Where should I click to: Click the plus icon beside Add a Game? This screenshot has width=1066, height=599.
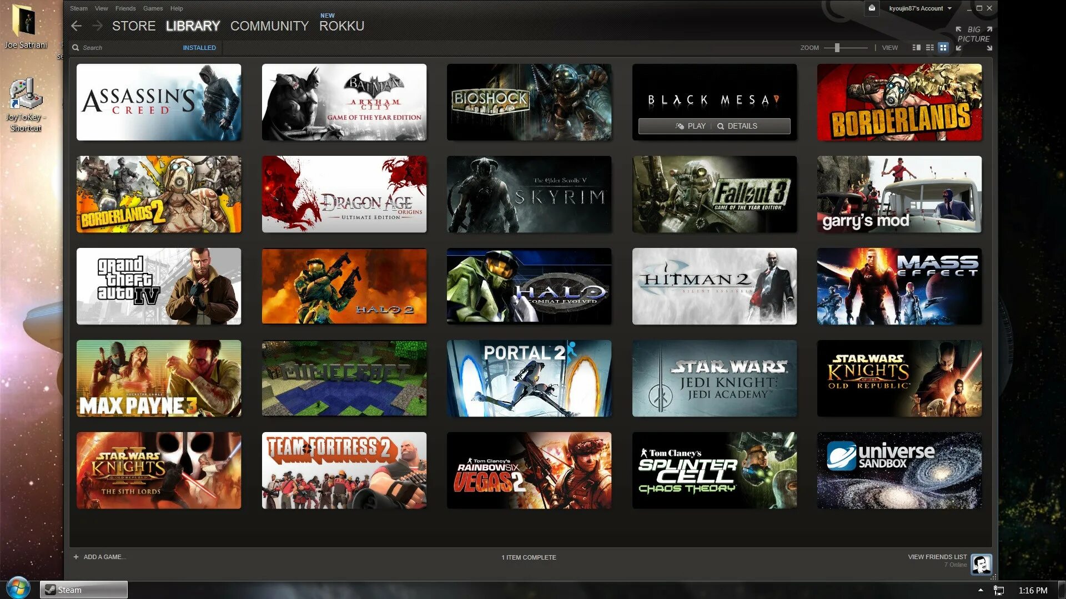76,557
